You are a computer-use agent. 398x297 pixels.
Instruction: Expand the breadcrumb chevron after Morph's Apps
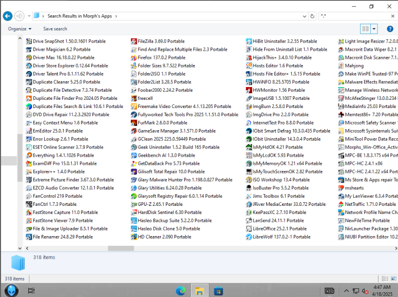coord(116,16)
